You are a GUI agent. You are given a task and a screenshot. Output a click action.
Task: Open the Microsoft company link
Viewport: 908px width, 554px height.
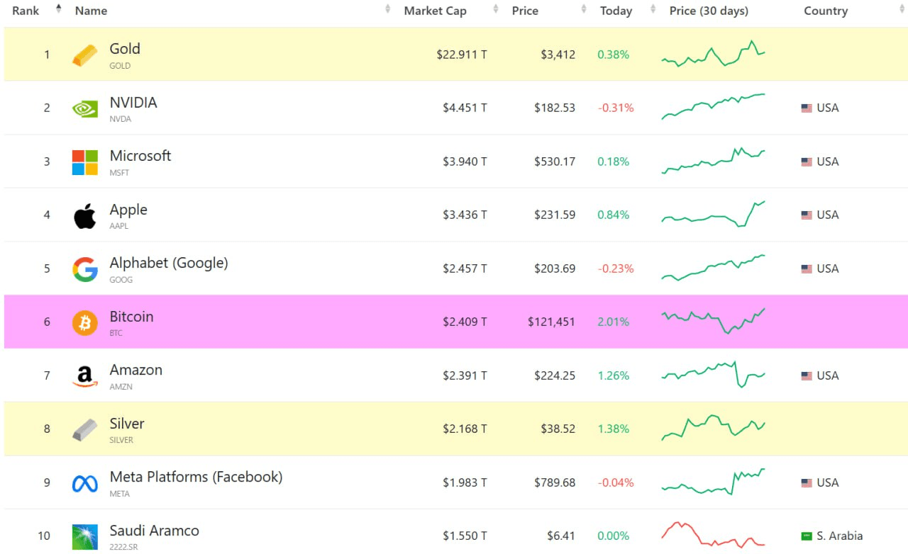[140, 156]
